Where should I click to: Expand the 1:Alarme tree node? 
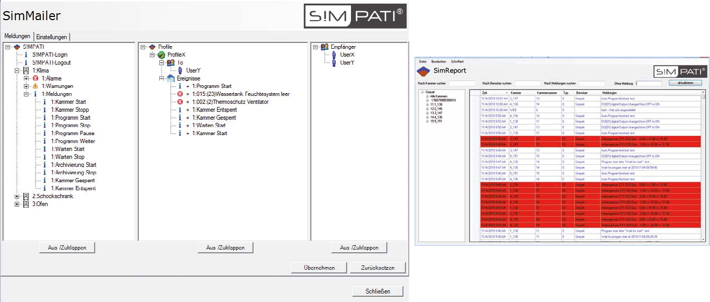click(26, 78)
